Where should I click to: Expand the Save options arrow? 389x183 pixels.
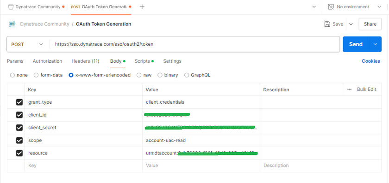[351, 24]
